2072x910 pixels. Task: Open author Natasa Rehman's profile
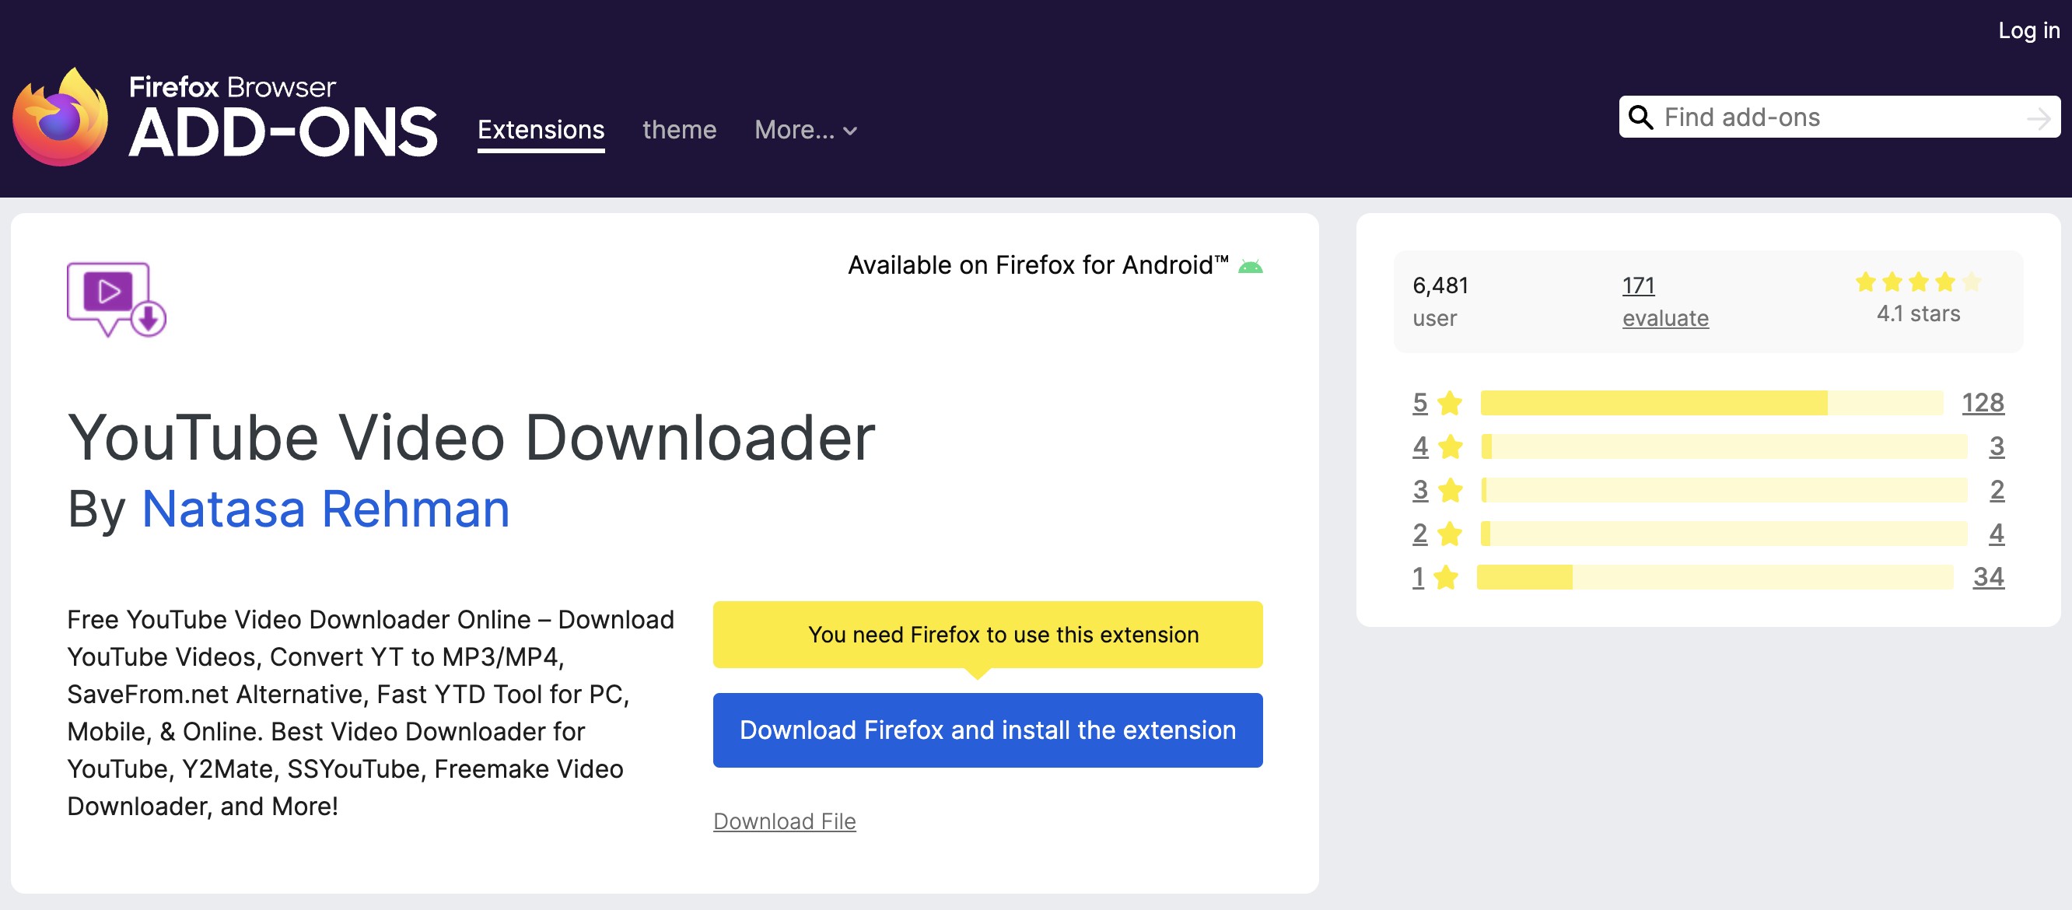tap(326, 509)
